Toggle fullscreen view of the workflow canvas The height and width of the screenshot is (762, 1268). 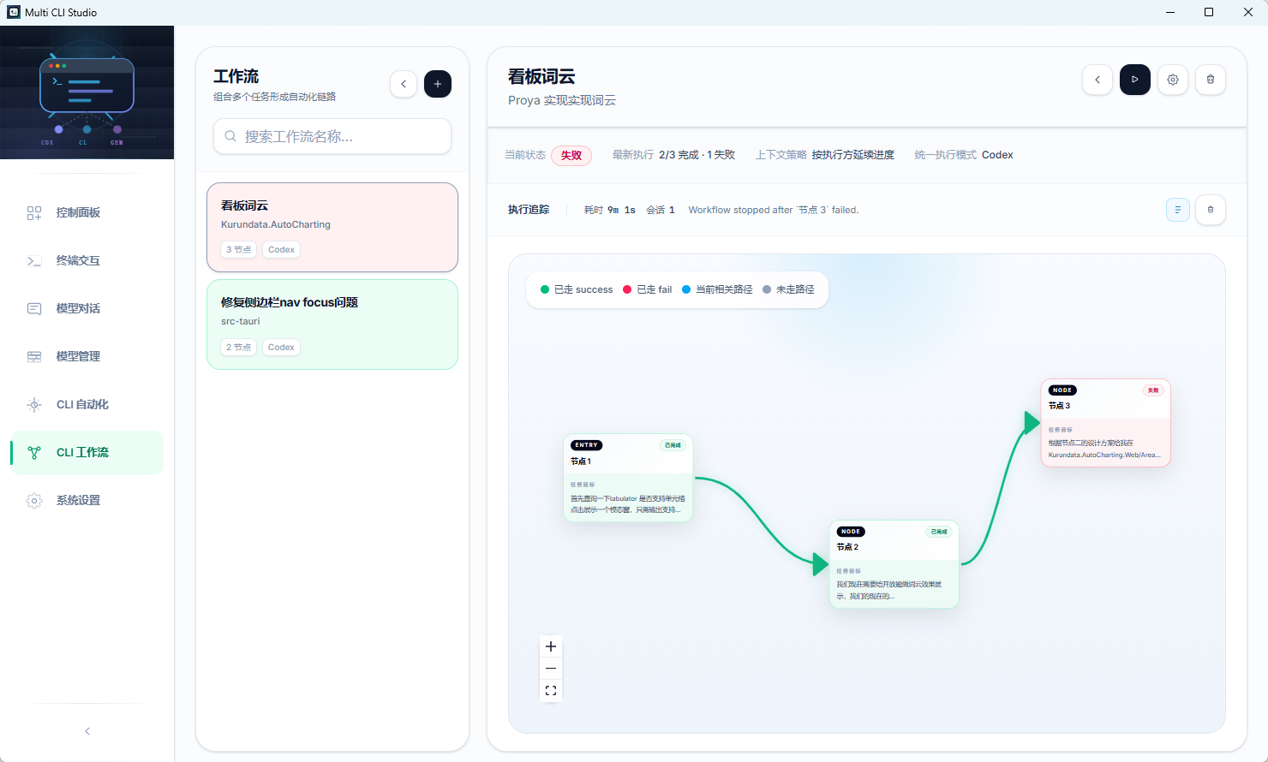[551, 690]
